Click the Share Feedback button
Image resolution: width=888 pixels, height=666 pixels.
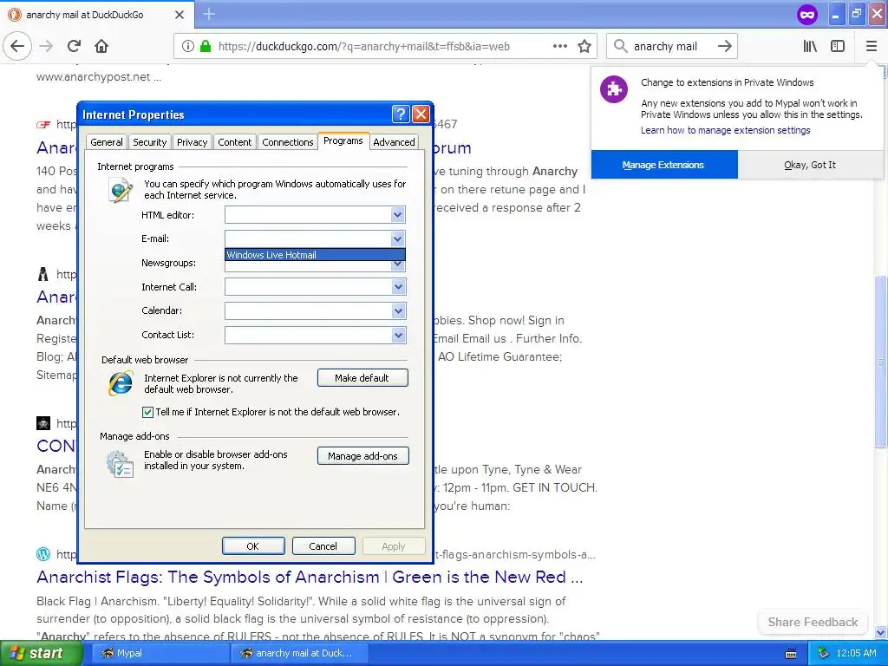[x=813, y=622]
